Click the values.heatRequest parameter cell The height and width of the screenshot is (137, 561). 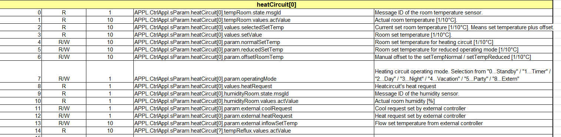click(x=254, y=86)
